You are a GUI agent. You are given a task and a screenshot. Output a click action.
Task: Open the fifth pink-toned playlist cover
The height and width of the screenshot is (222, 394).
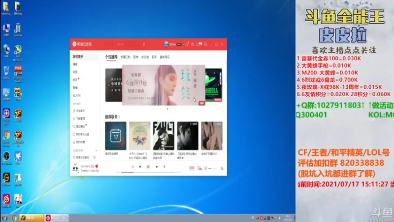212,136
